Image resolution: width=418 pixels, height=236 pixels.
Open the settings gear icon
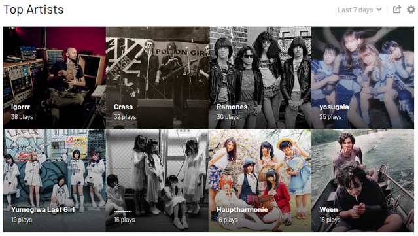pos(411,10)
